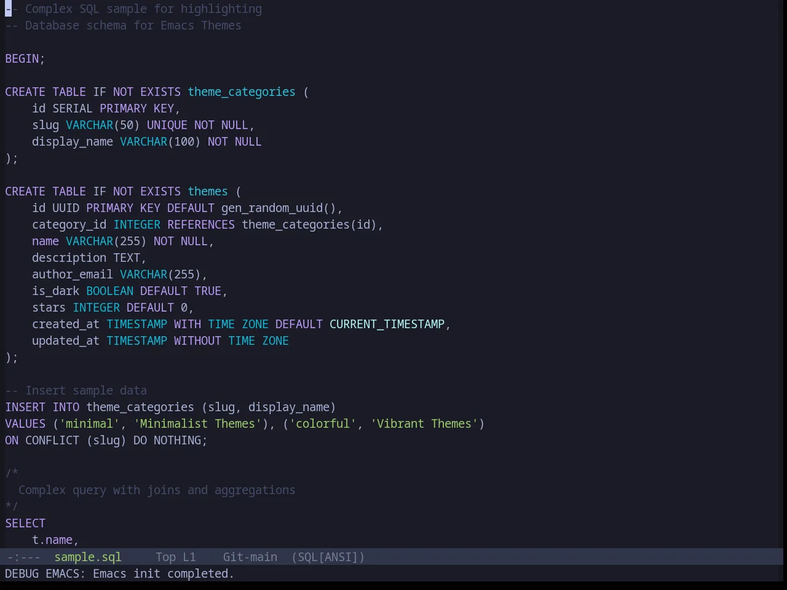
Task: Click WITHOUT keyword on updated_at line
Action: (197, 340)
